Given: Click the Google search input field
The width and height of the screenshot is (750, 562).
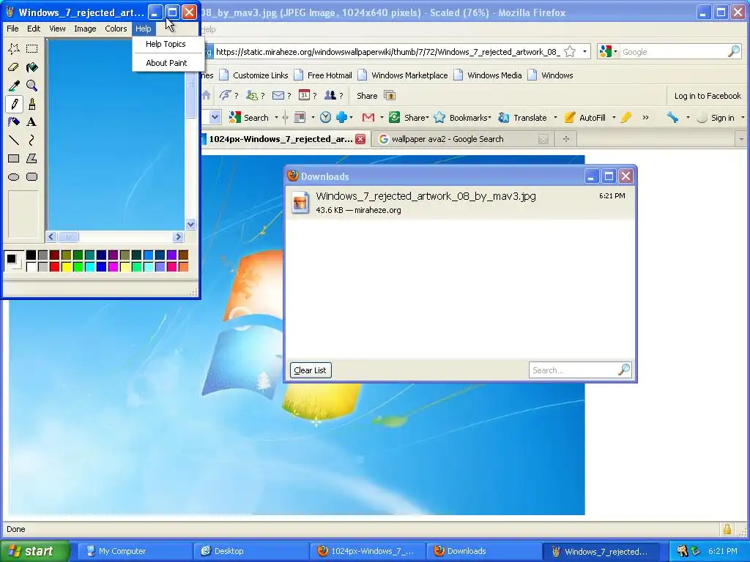Looking at the screenshot, I should tap(672, 52).
